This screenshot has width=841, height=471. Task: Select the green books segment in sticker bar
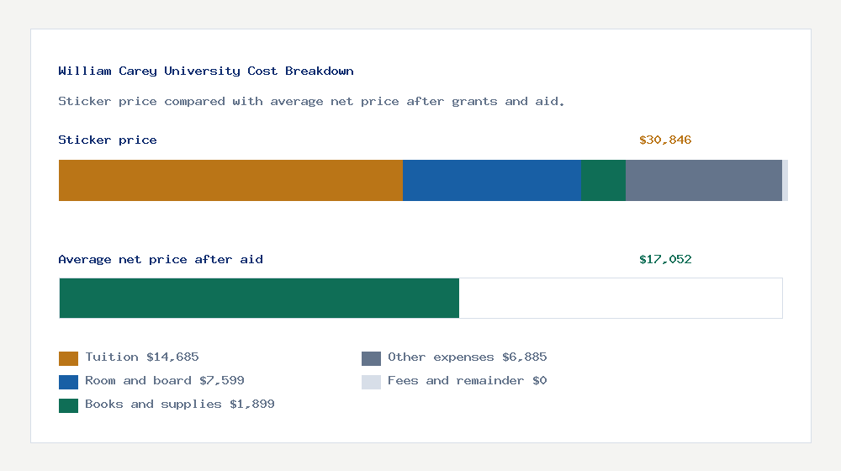[x=603, y=180]
